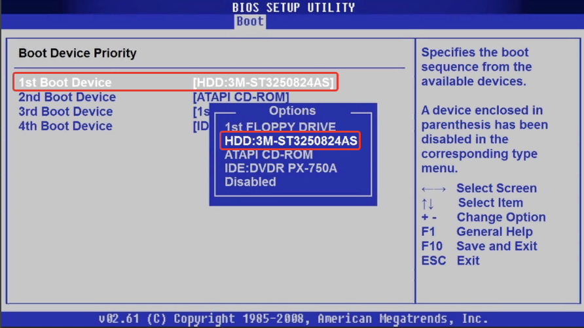Select the Boot tab
The image size is (584, 328).
coord(250,21)
